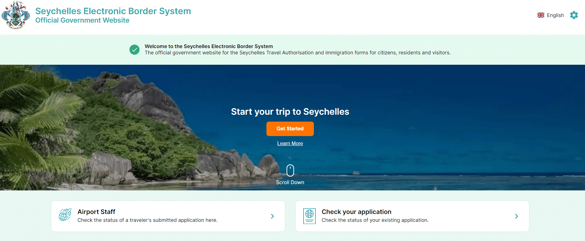This screenshot has height=241, width=585.
Task: Open the settings gear icon
Action: pos(574,15)
